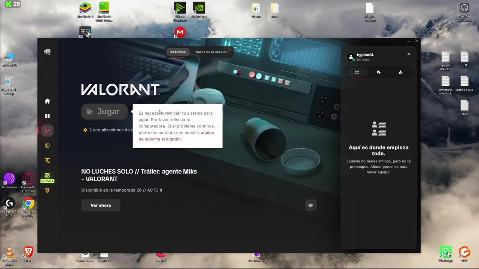
Task: Follow the equipo de soporte al jugador link
Action: [176, 136]
